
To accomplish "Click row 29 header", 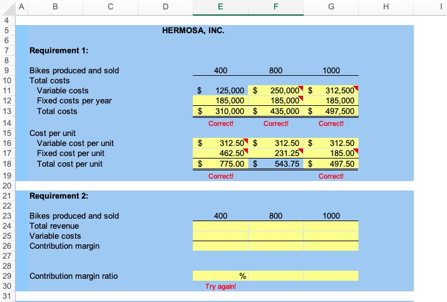I will [x=7, y=276].
